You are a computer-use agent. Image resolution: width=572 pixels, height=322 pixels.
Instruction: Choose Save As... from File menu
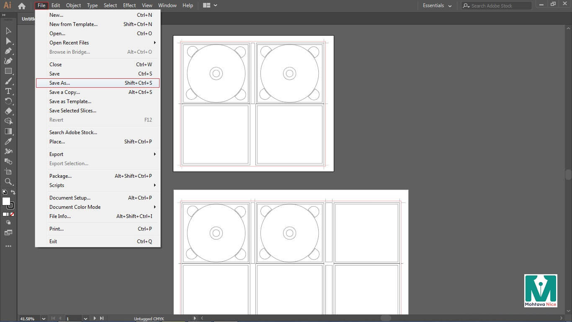tap(59, 83)
